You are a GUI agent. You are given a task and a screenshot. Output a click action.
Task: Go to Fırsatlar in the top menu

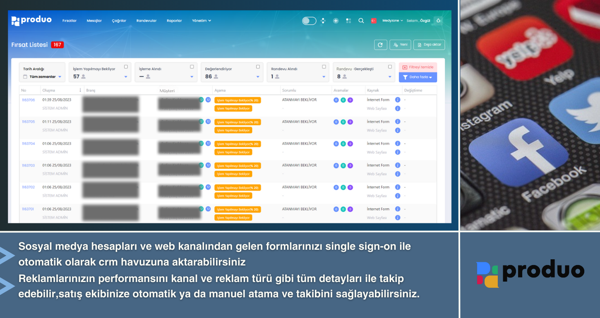(x=70, y=21)
